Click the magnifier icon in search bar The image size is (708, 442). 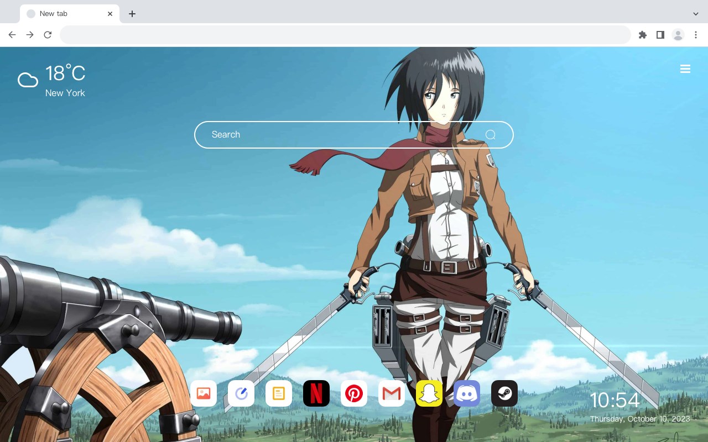[x=491, y=135]
